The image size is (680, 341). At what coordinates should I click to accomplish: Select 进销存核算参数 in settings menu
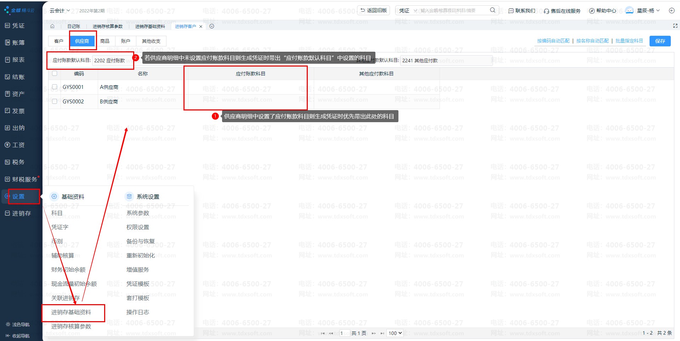pyautogui.click(x=71, y=326)
